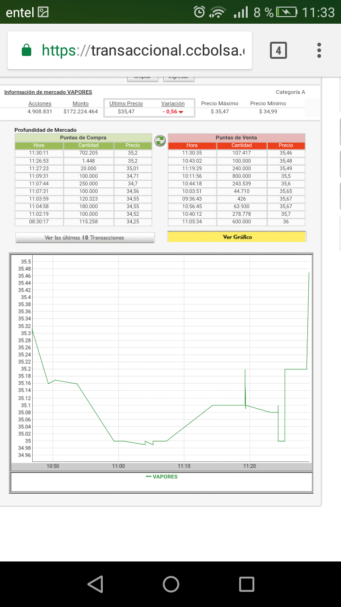
Task: Select the Puntas de Venta table header
Action: point(236,138)
